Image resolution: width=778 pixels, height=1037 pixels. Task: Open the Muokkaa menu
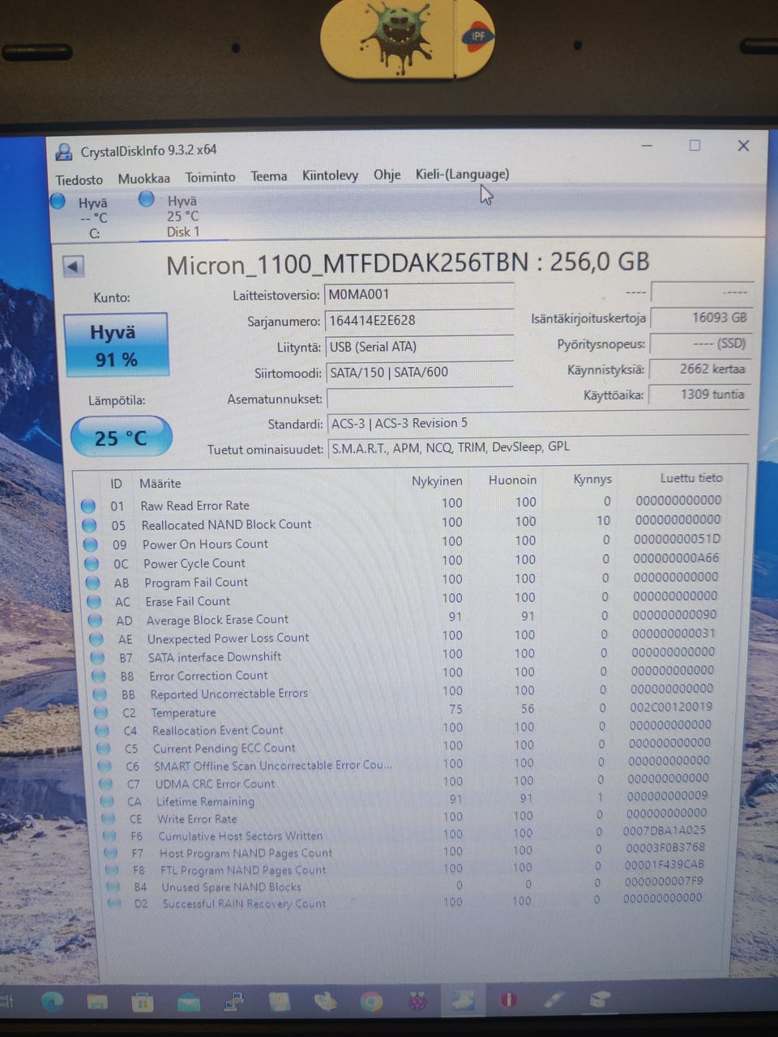point(143,178)
